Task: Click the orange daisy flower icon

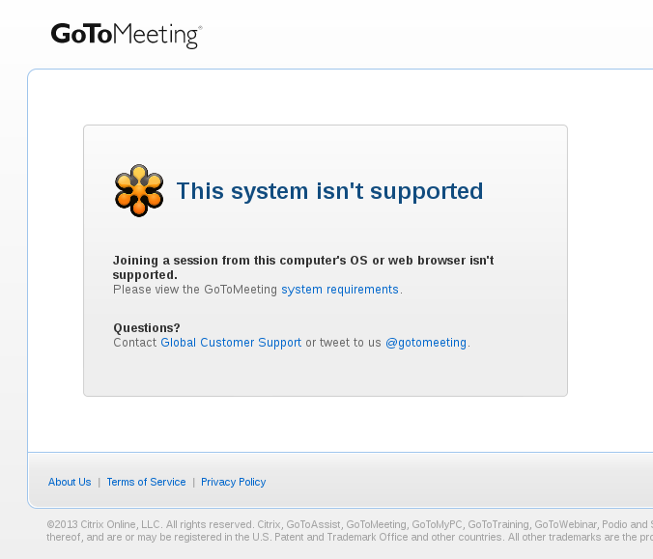Action: coord(138,190)
